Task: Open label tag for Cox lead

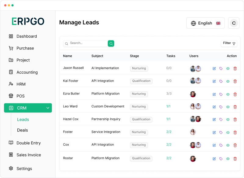Action: pyautogui.click(x=221, y=145)
